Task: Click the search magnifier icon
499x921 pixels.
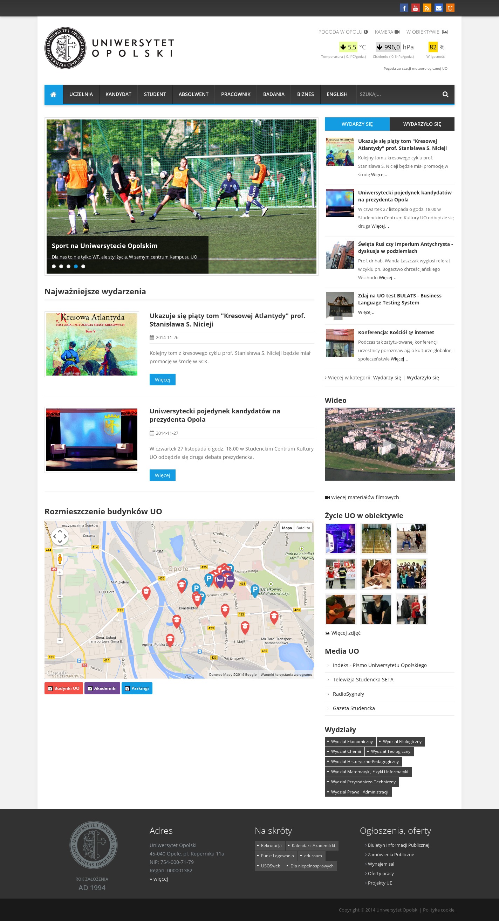Action: coord(445,94)
